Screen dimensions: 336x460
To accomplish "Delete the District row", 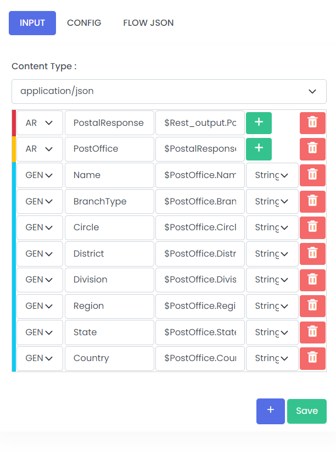I will 312,253.
